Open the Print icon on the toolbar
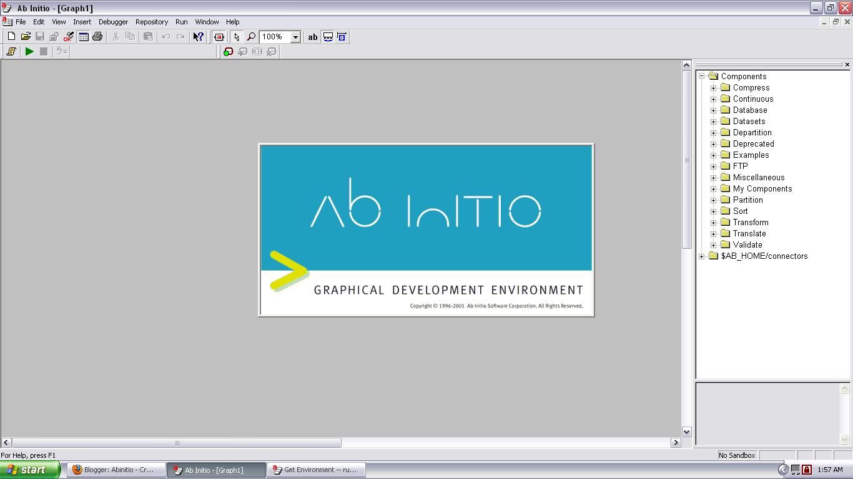The height and width of the screenshot is (479, 853). [97, 37]
